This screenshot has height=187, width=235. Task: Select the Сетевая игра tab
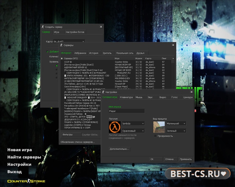[x=110, y=97]
